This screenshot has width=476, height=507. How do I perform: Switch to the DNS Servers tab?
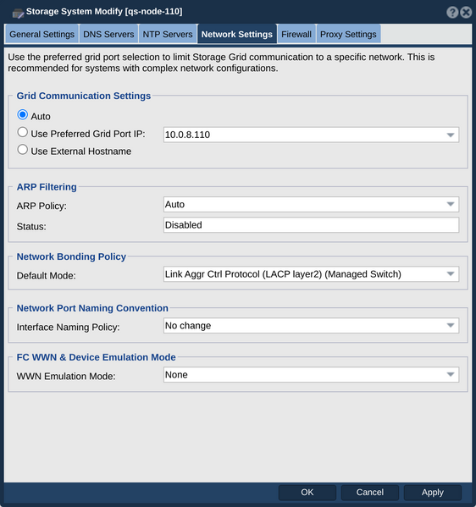[108, 34]
